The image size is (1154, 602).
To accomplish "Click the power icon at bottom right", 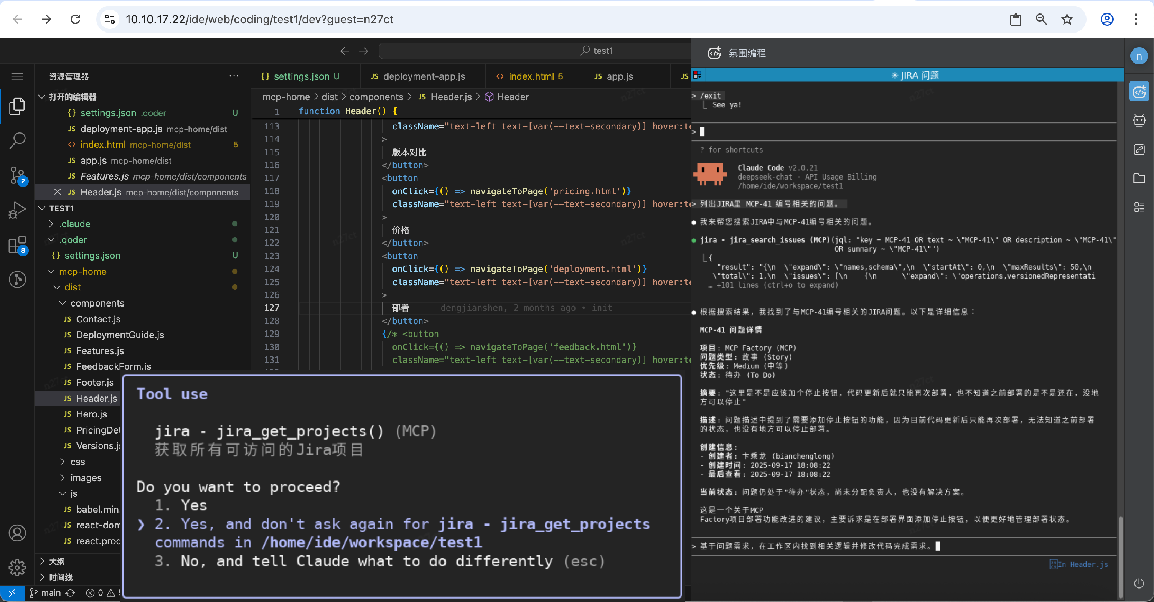I will pyautogui.click(x=1139, y=583).
